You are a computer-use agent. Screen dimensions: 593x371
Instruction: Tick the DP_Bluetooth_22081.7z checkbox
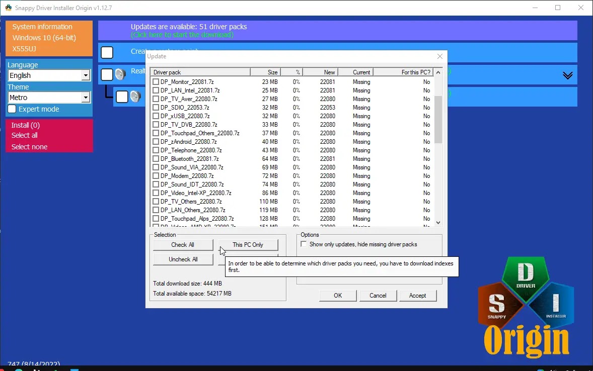[156, 159]
